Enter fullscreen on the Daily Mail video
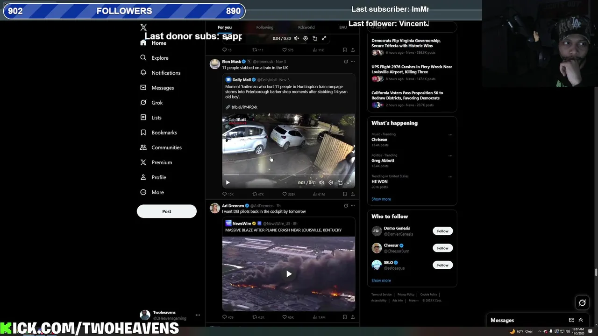 point(349,182)
